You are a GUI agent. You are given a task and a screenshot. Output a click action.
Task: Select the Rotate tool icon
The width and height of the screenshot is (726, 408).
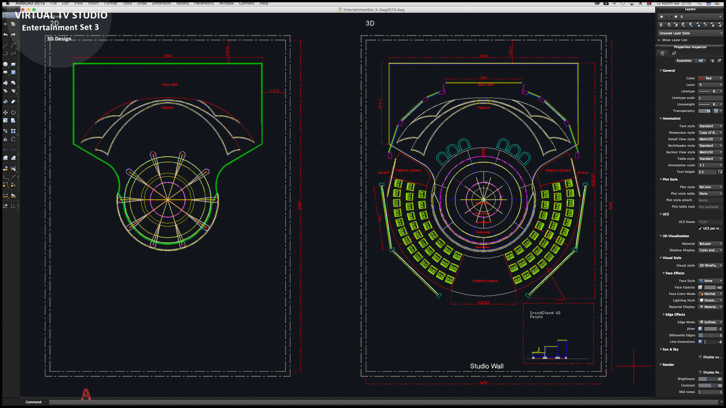tap(13, 113)
